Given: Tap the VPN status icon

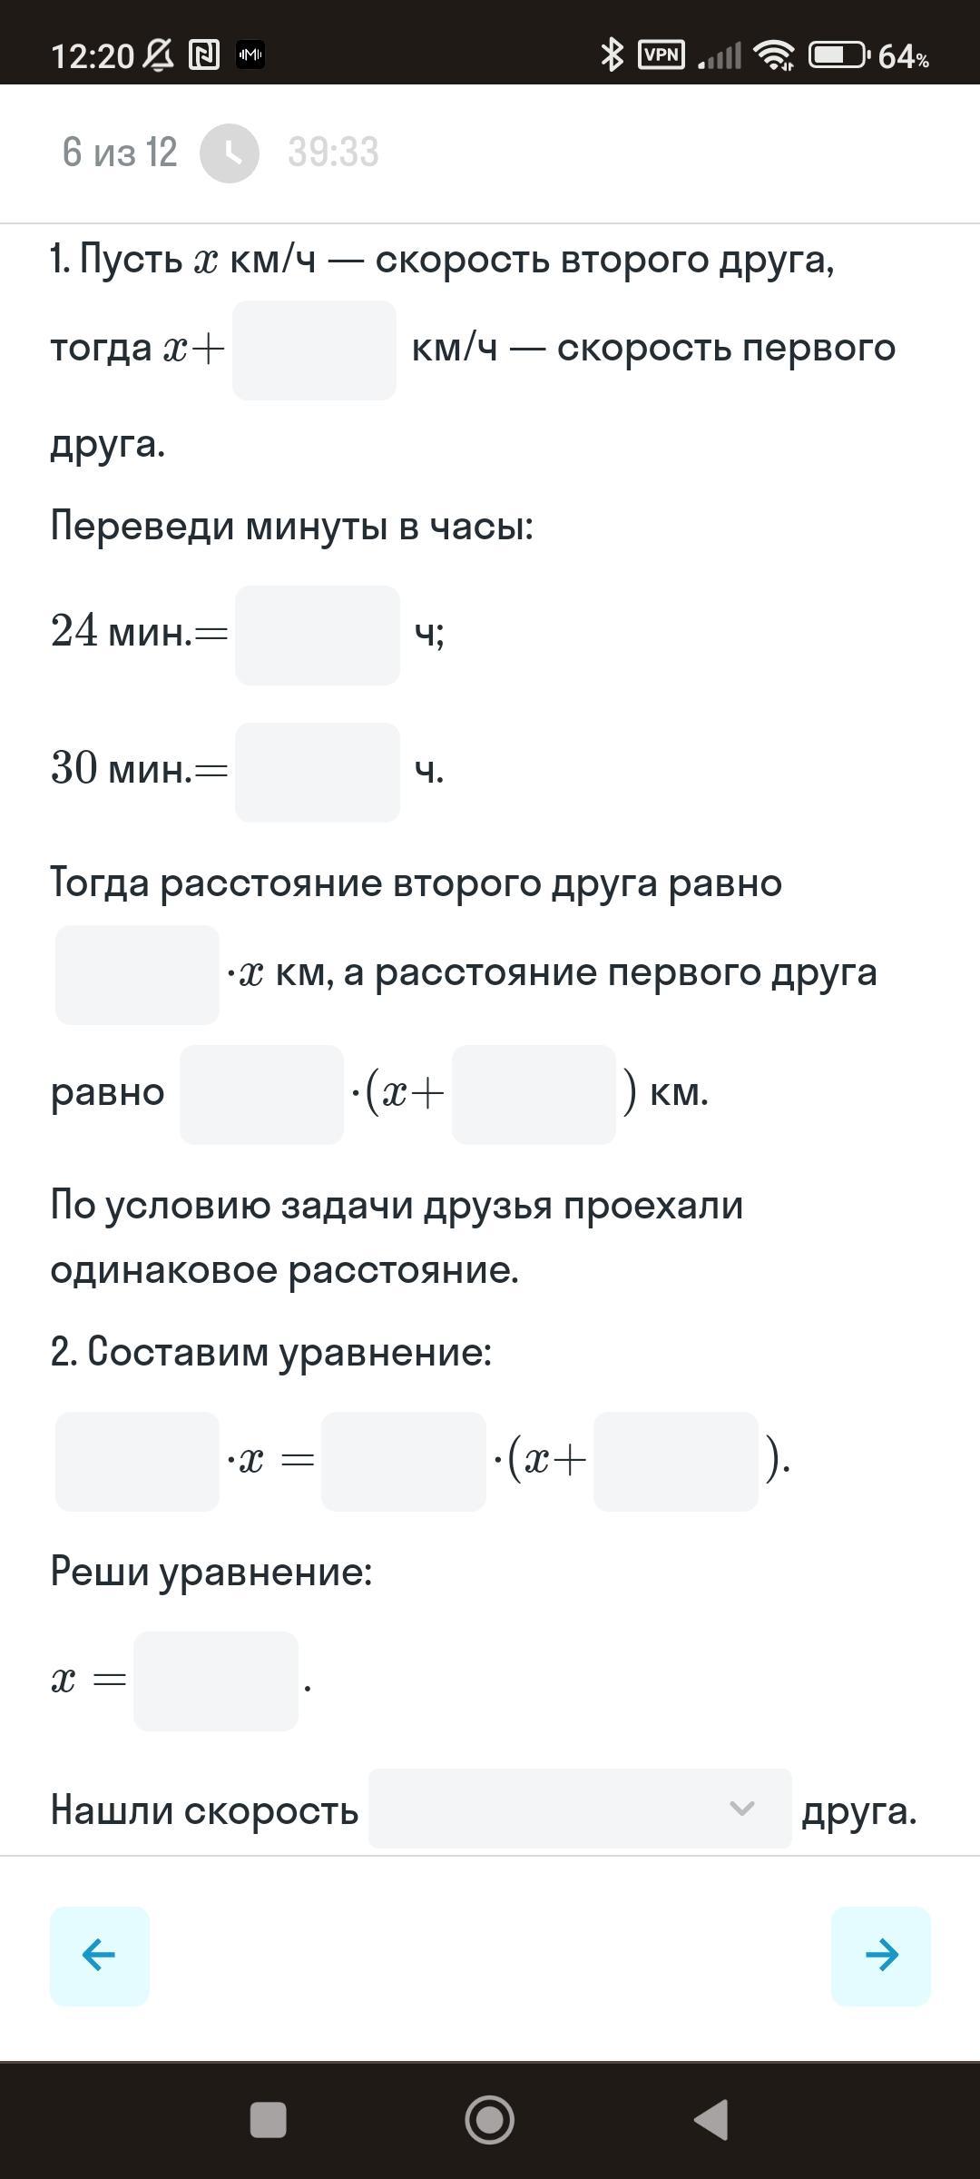Looking at the screenshot, I should coord(661,55).
